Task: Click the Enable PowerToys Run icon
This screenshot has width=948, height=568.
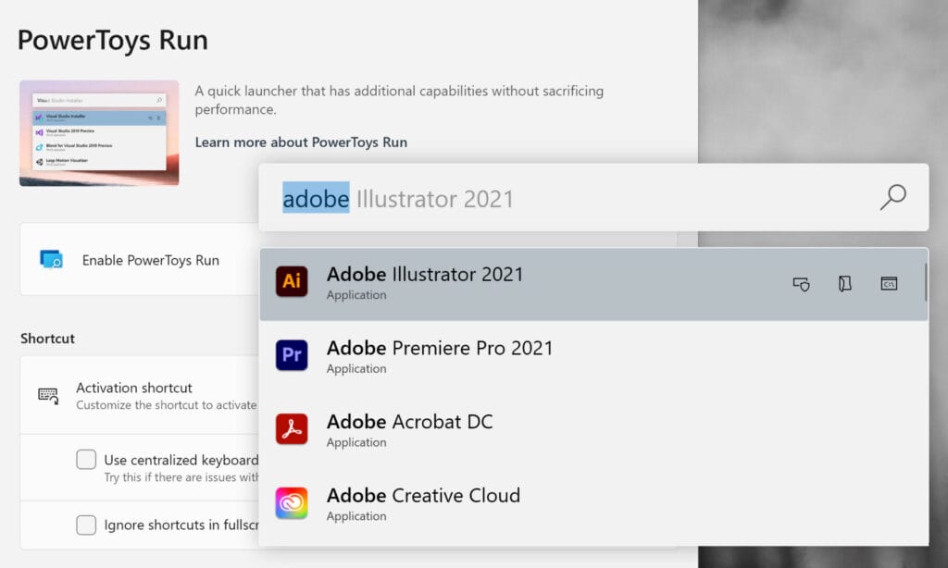Action: [x=52, y=259]
